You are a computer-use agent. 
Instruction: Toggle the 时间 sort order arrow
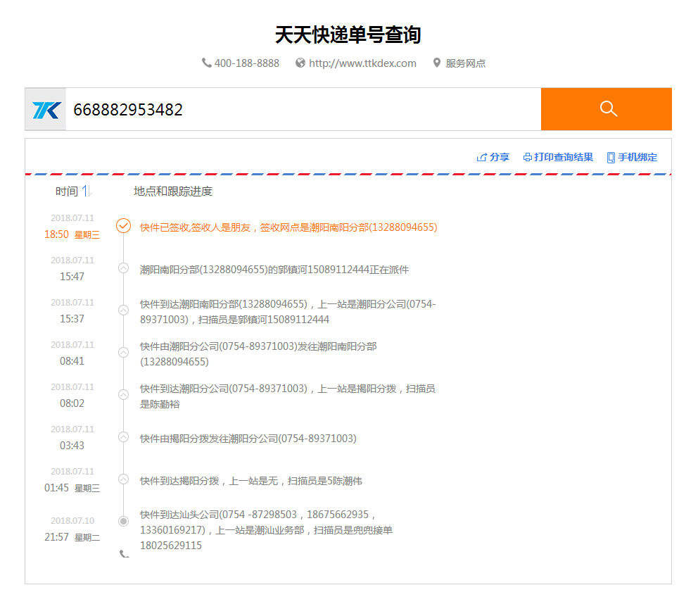[87, 191]
